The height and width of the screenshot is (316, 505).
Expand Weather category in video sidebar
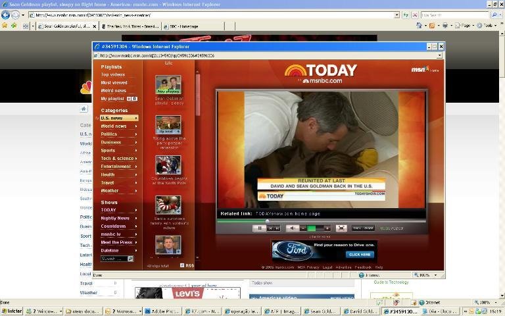pyautogui.click(x=119, y=190)
